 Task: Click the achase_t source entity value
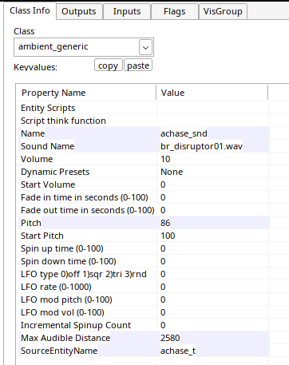click(178, 351)
